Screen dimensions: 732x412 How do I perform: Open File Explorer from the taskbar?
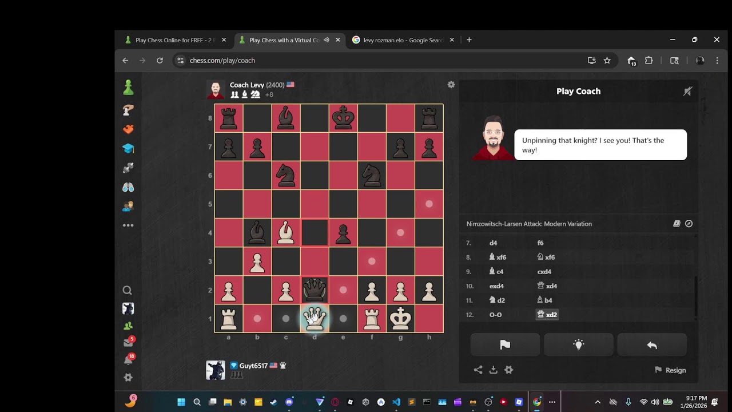pos(228,402)
